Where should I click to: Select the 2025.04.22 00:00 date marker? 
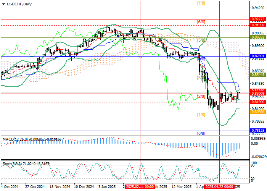coord(219,187)
